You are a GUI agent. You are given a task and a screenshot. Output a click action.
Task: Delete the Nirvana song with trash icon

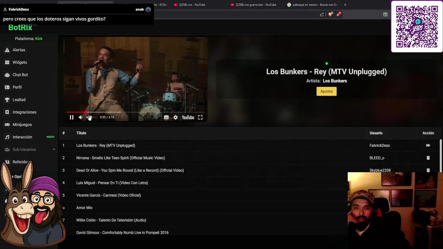pyautogui.click(x=428, y=158)
